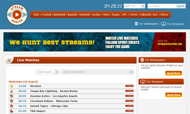190x114 pixels.
Task: Click Read More under For Streamers
Action: click(173, 95)
